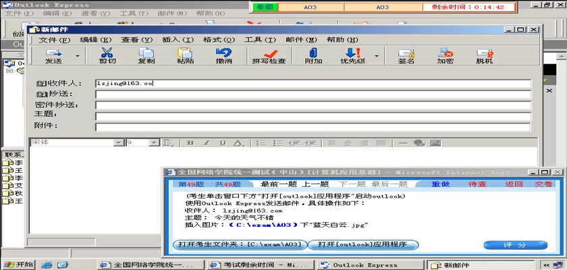Click 重做 link in exam window

(440, 184)
